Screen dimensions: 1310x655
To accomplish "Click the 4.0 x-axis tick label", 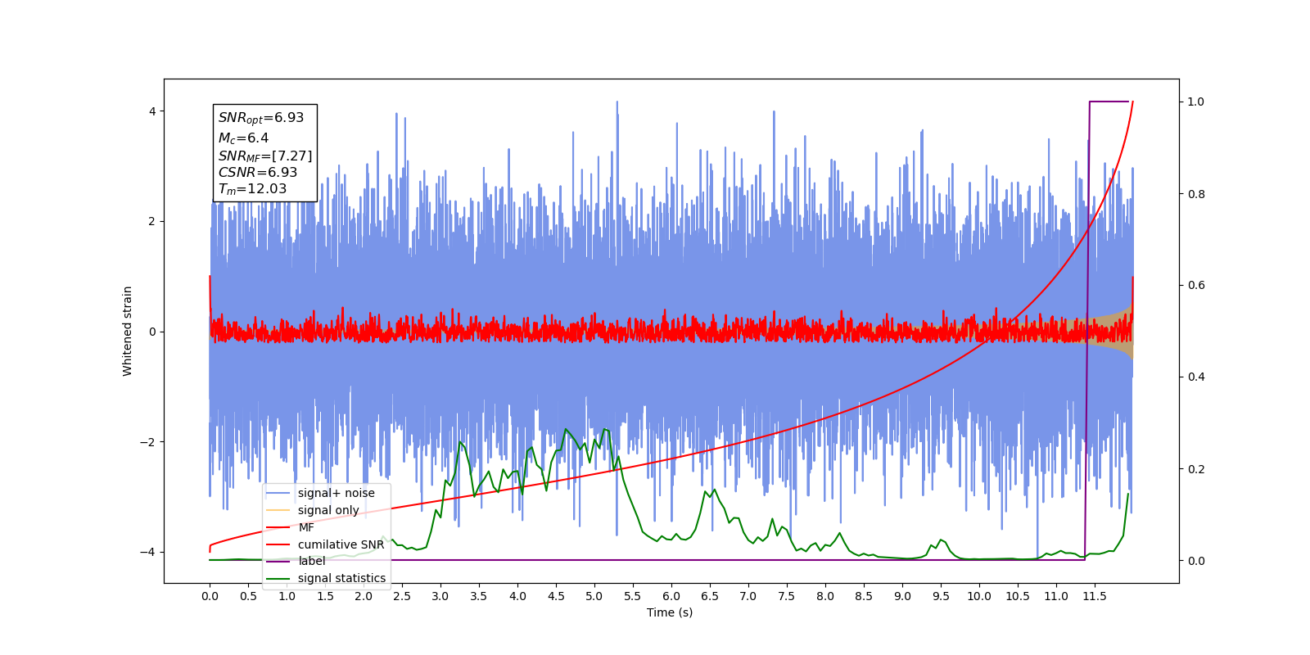I will tap(517, 596).
